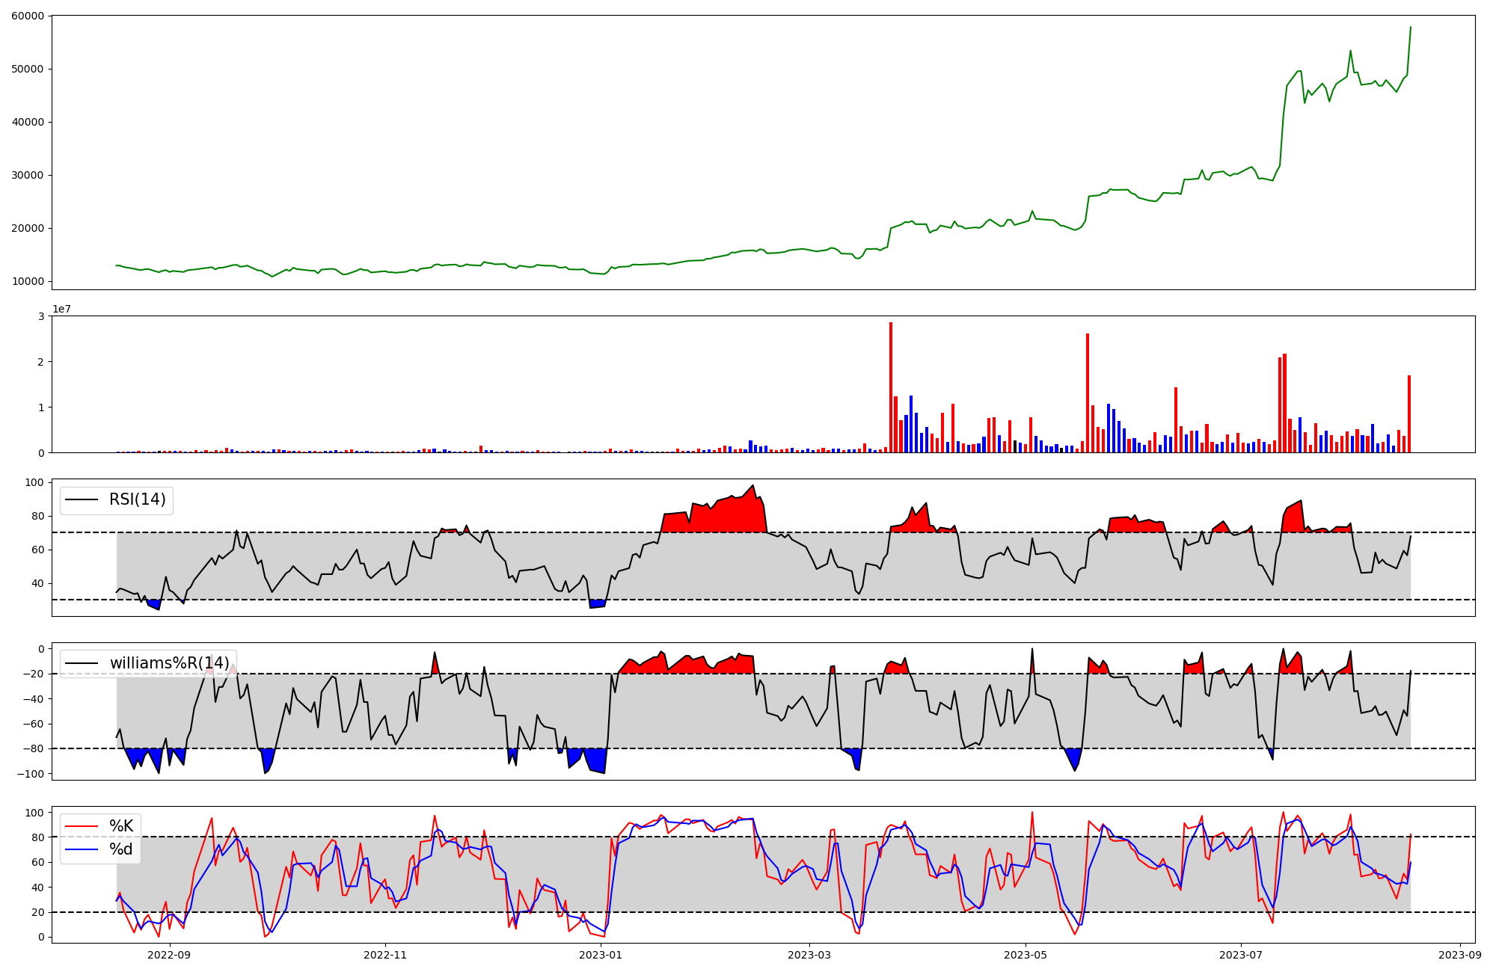The image size is (1496, 972).
Task: Click the RSI(14) legend label
Action: pos(137,499)
